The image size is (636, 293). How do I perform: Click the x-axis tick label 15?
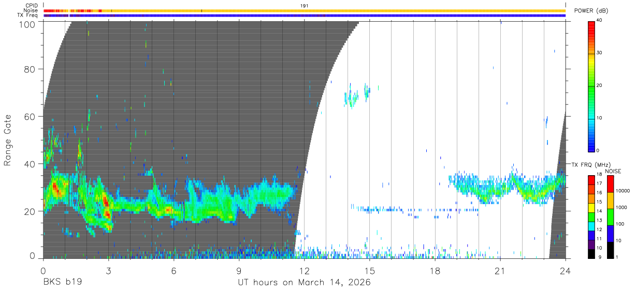pos(369,271)
